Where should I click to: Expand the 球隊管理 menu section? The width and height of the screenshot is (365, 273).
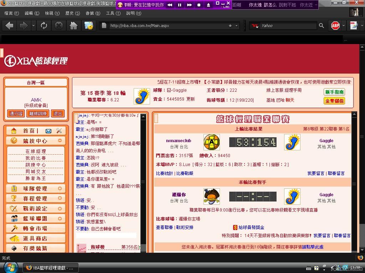pyautogui.click(x=60, y=188)
